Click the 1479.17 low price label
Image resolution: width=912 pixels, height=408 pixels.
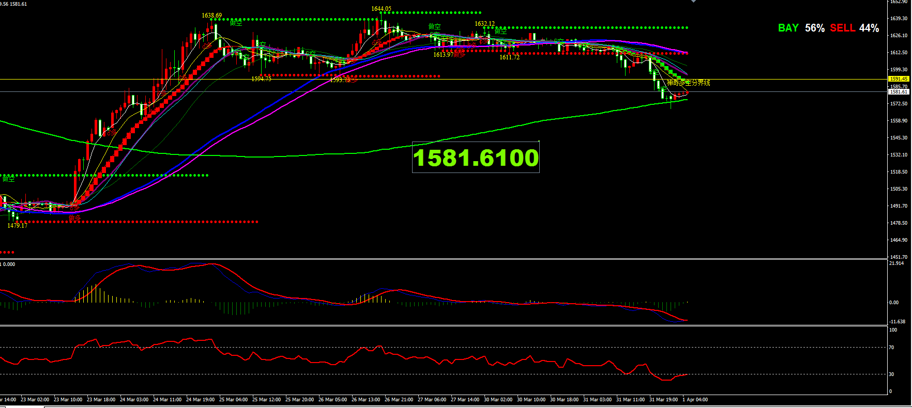click(x=18, y=226)
